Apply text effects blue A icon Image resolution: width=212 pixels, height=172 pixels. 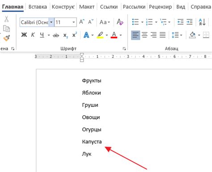coord(86,35)
